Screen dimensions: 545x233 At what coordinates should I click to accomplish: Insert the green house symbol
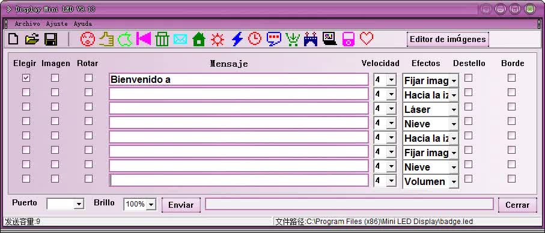coord(199,39)
